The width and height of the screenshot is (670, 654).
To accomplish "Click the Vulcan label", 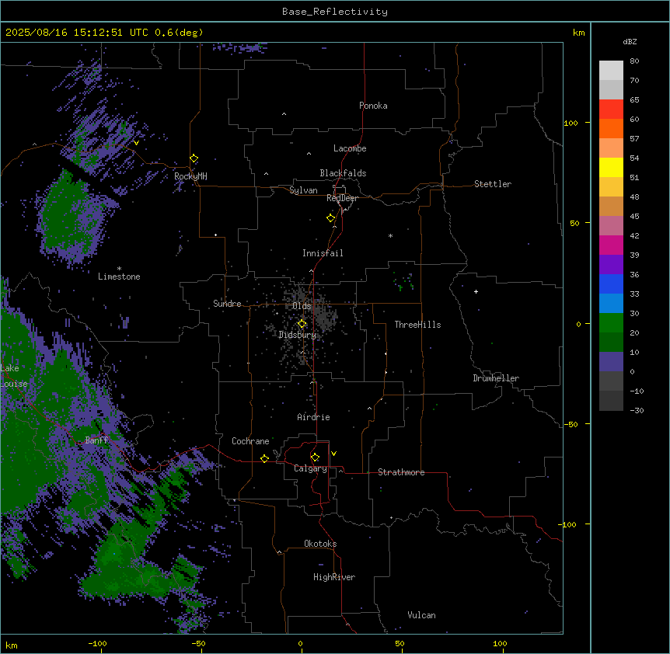I will click(x=421, y=615).
